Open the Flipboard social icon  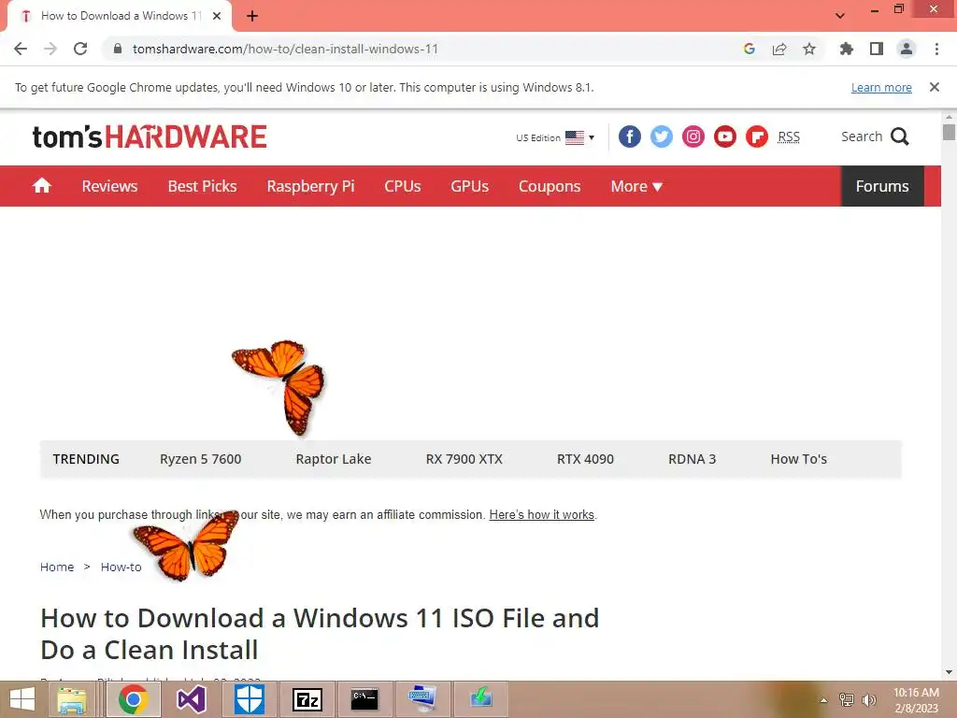(757, 136)
